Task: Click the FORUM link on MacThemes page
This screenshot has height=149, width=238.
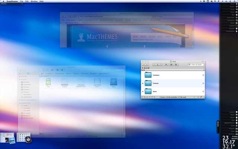Action: (168, 37)
